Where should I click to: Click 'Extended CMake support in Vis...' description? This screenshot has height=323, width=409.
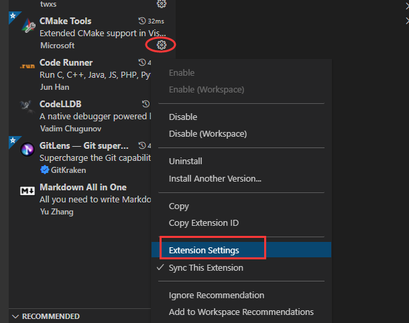103,34
